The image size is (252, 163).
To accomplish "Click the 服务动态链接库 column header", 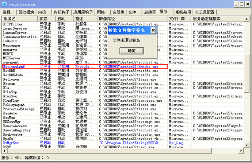I will [x=219, y=18].
